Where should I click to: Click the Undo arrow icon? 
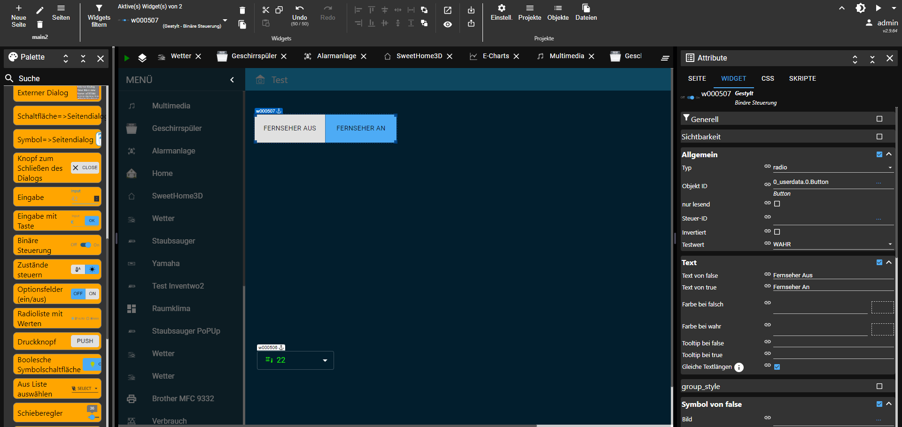(x=299, y=8)
